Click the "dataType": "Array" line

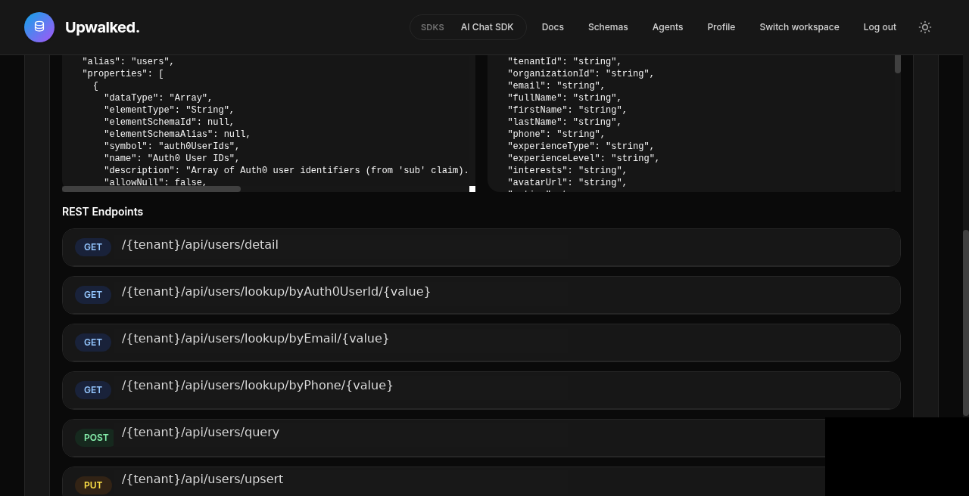coord(158,98)
